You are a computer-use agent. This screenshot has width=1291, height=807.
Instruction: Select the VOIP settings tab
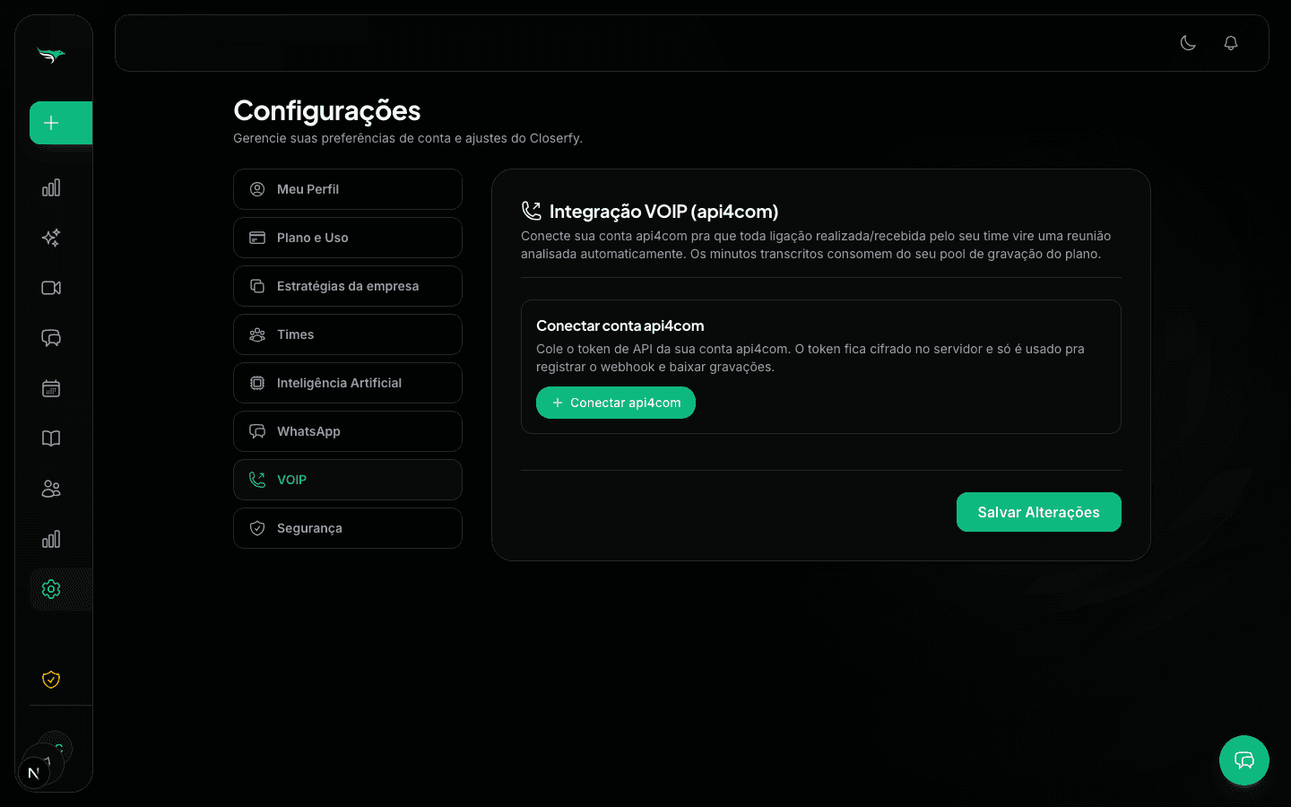coord(348,480)
